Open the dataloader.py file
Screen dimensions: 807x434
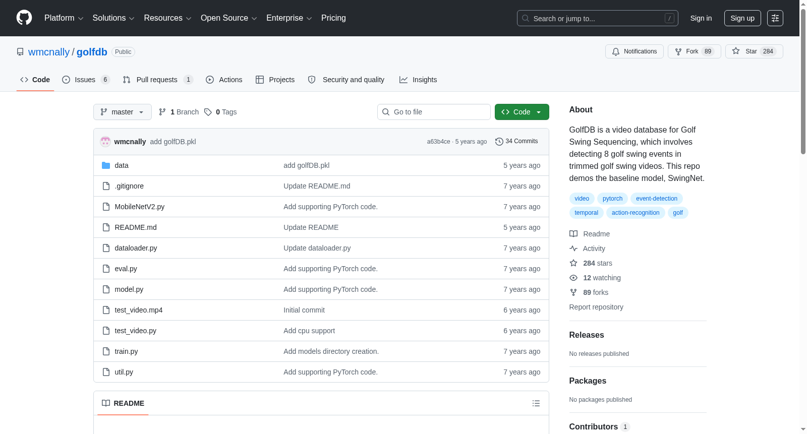pos(136,248)
